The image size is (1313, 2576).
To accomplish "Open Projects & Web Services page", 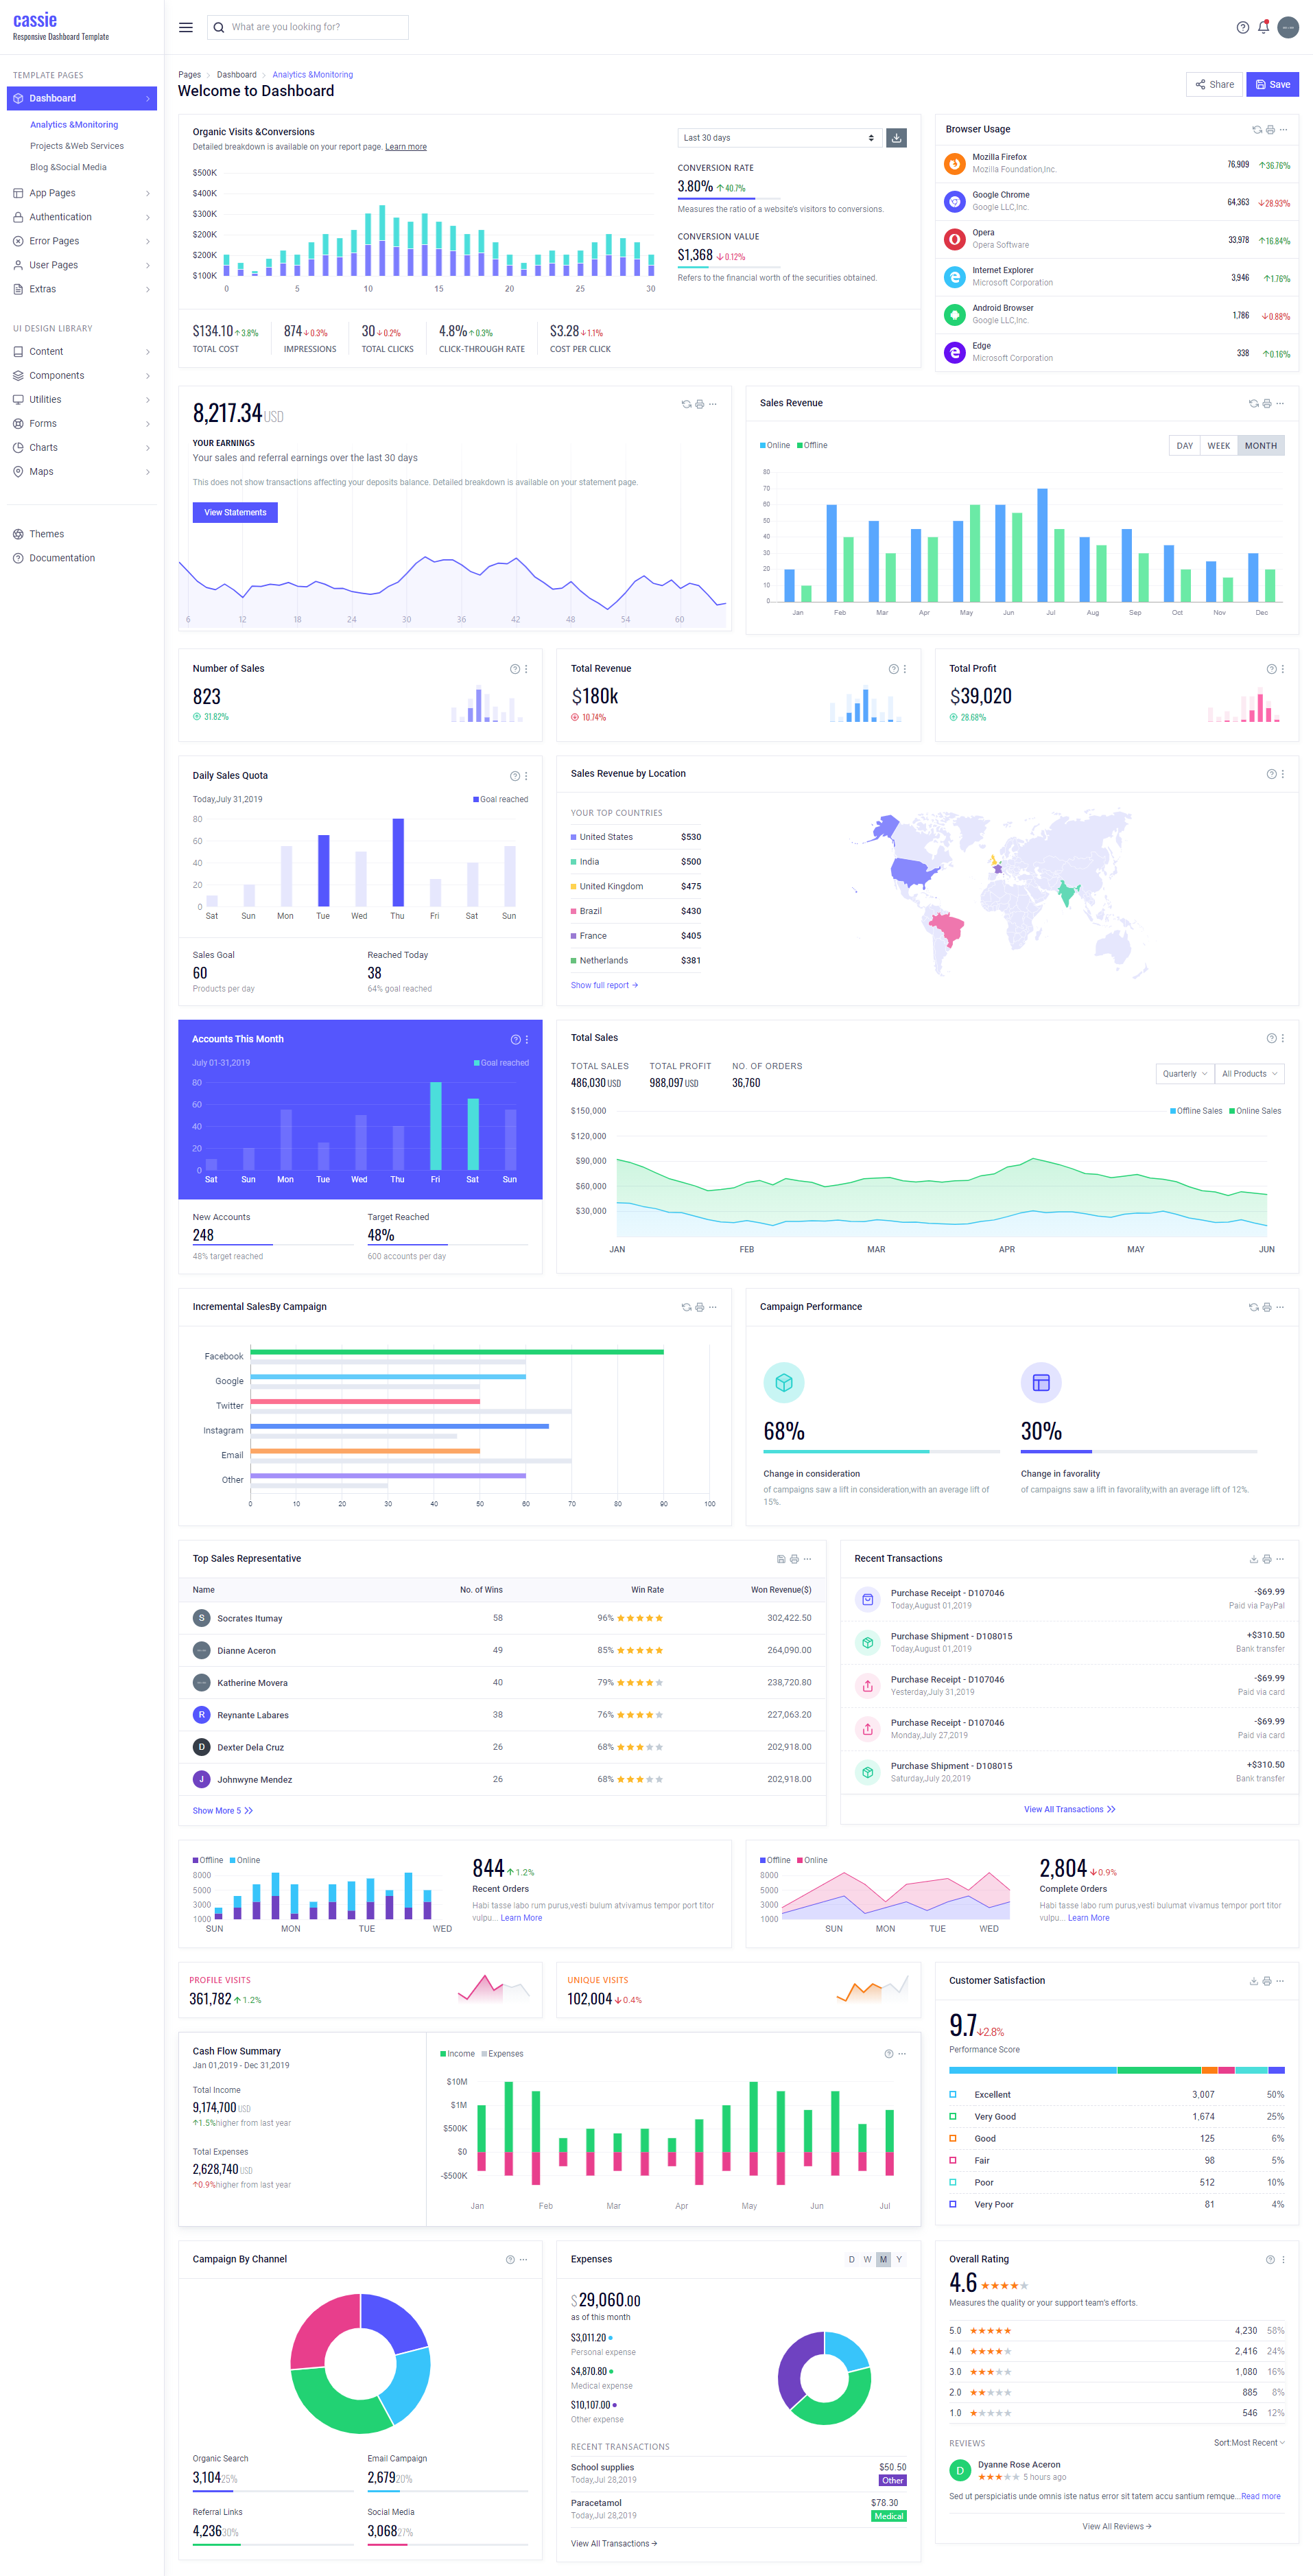I will (x=77, y=146).
